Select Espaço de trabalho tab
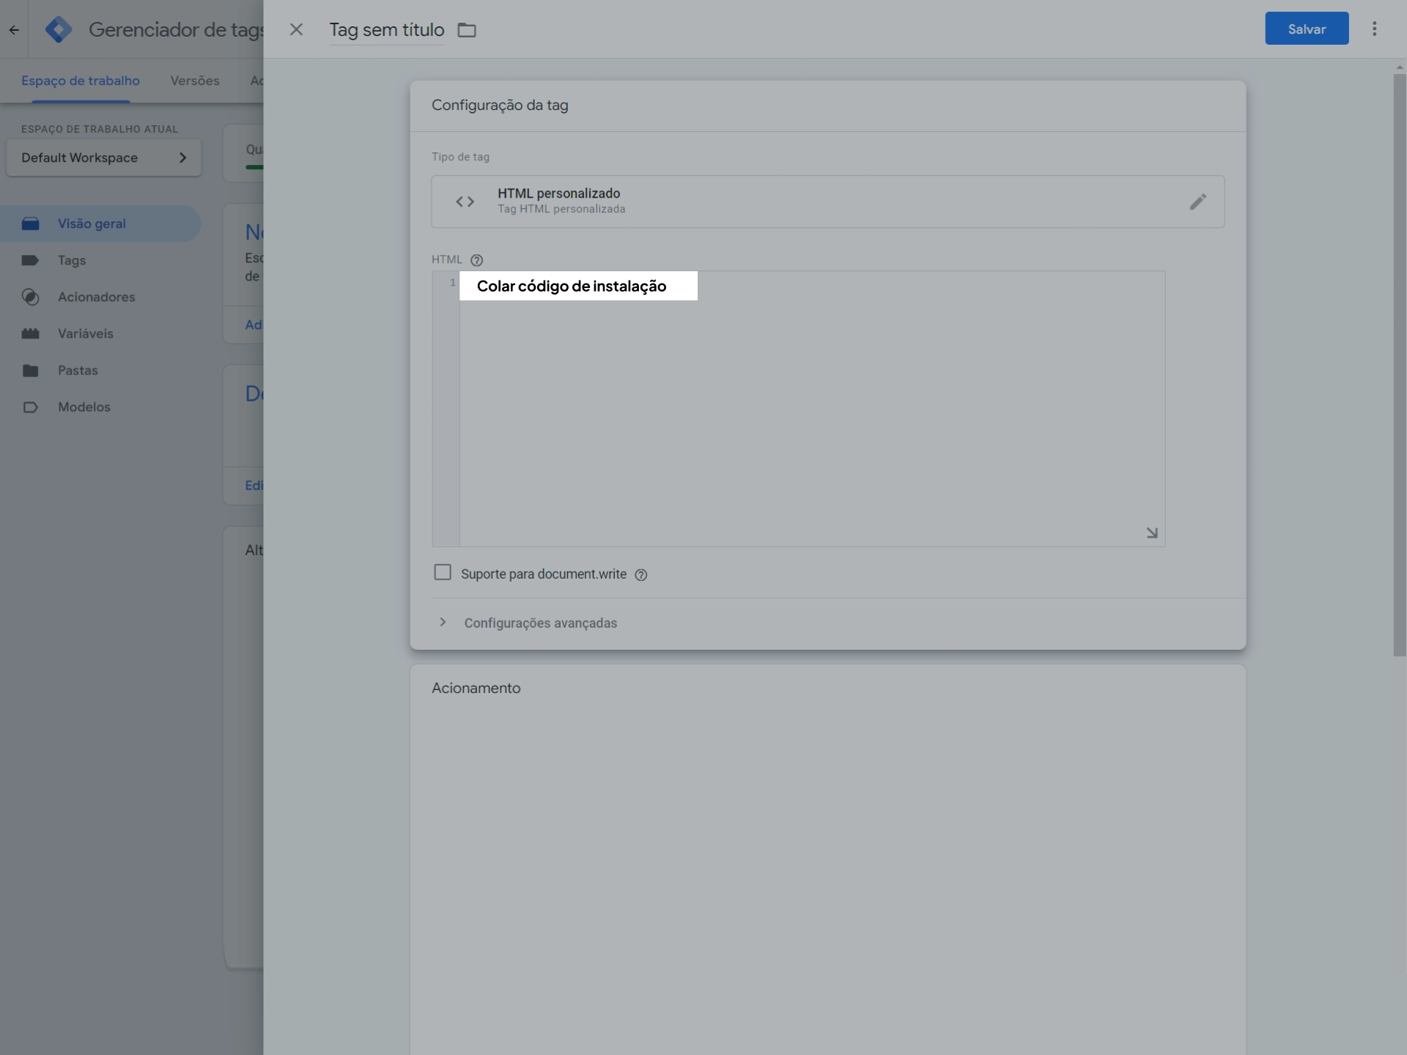This screenshot has height=1055, width=1407. tap(81, 81)
